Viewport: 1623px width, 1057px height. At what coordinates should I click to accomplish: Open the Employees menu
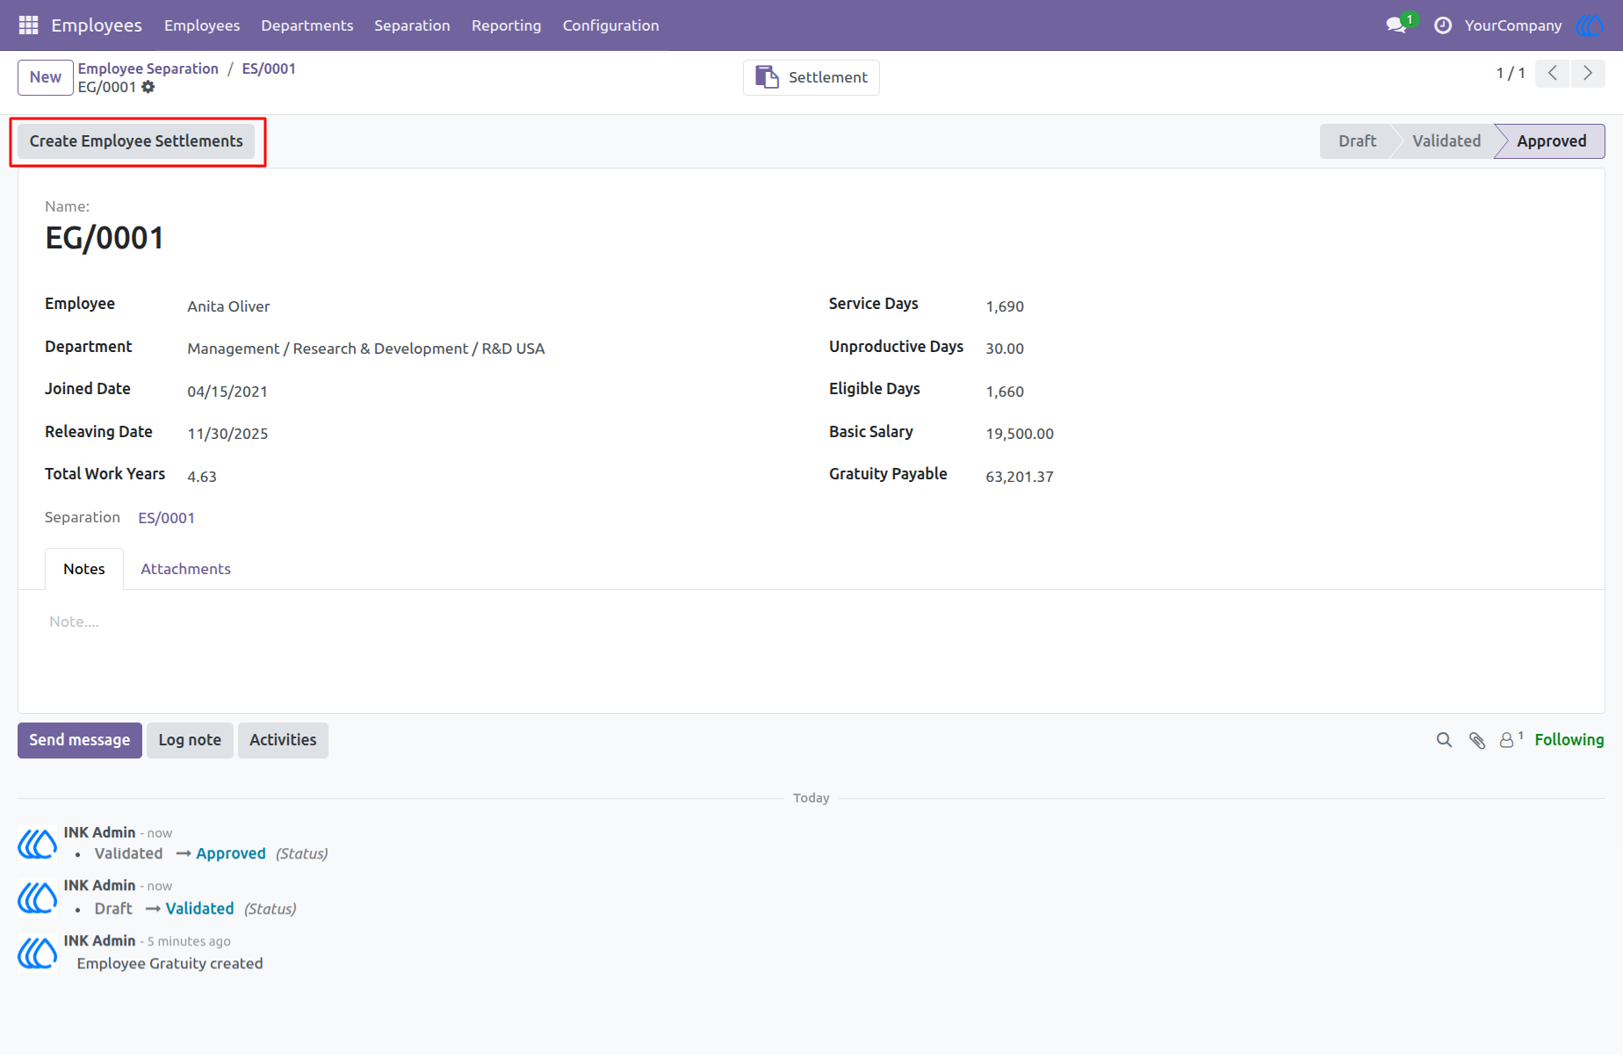(202, 25)
